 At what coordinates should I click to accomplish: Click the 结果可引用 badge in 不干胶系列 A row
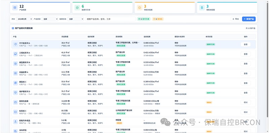(x=210, y=44)
